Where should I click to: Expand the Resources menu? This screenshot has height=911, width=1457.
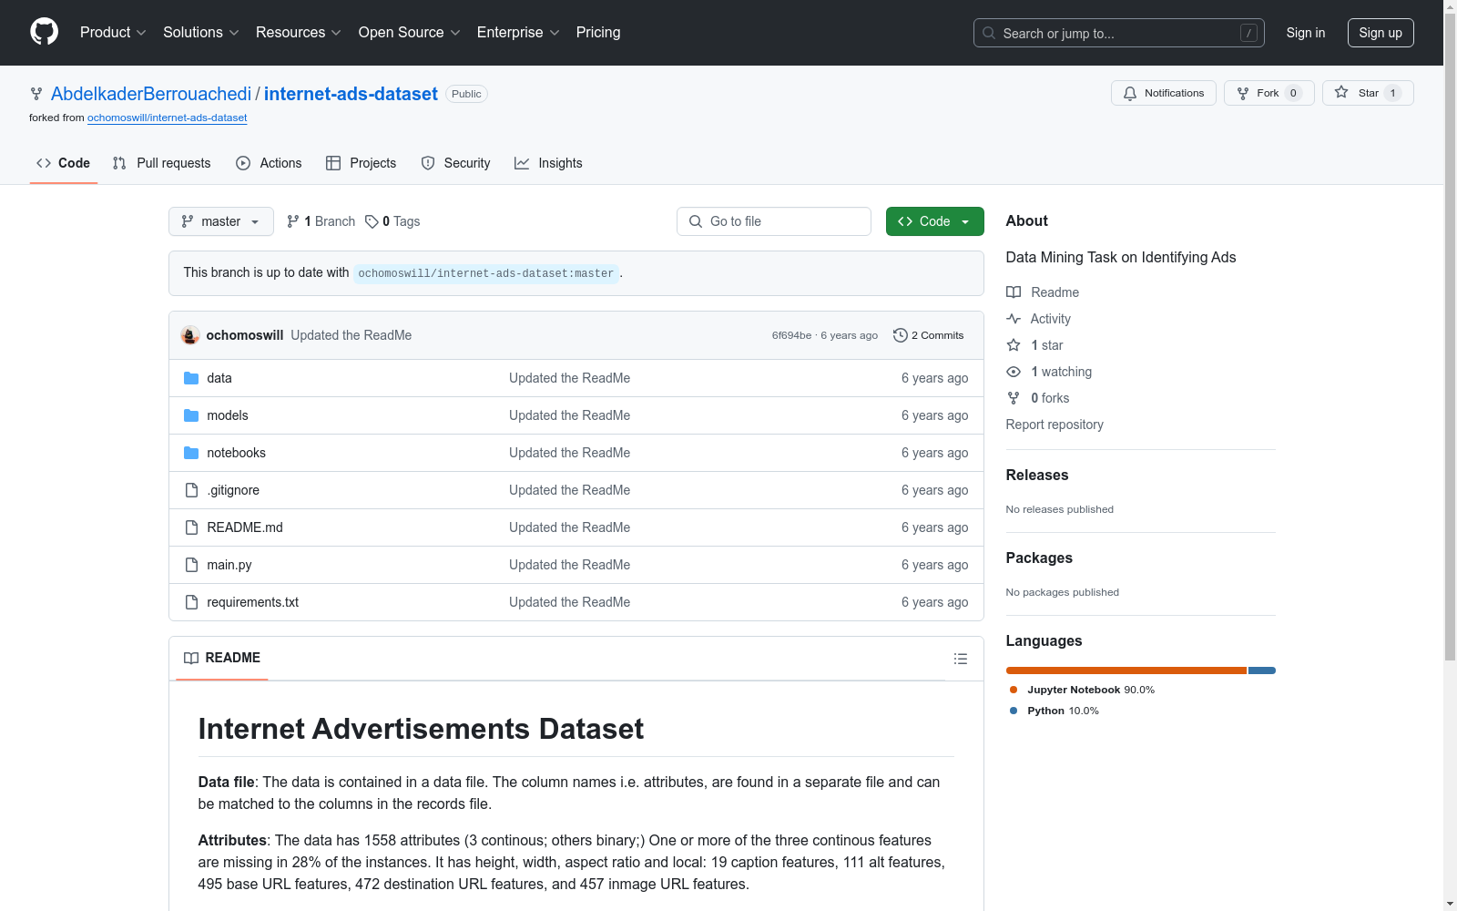[299, 32]
